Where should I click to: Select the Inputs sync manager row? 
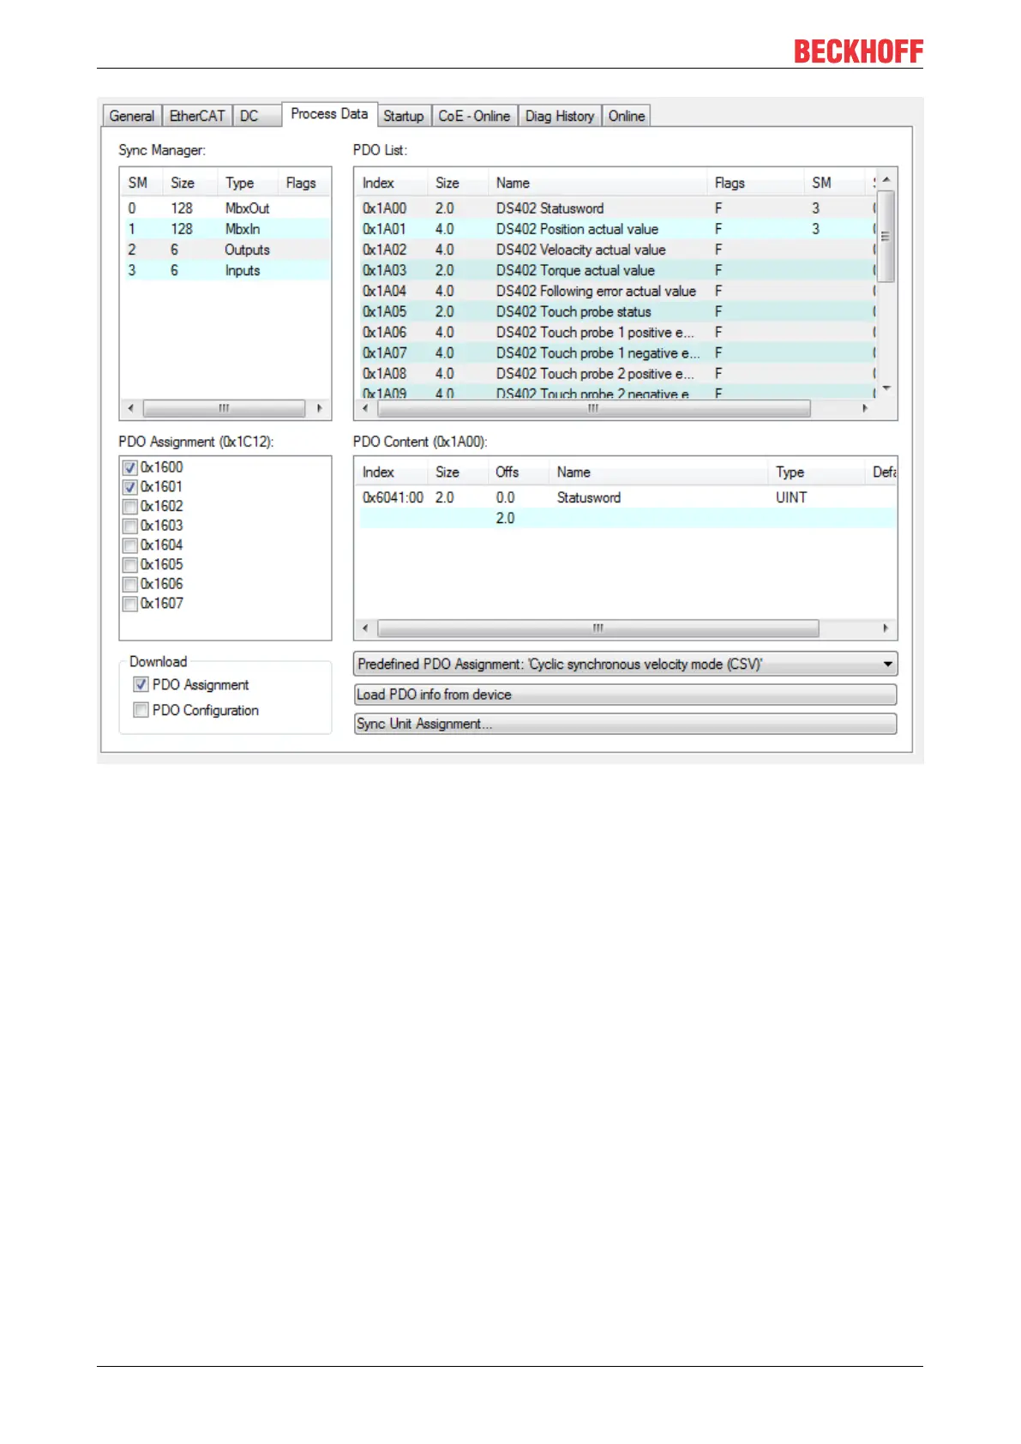[225, 270]
